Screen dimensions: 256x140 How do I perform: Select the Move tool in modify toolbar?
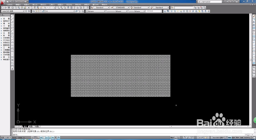pyautogui.click(x=254, y=31)
